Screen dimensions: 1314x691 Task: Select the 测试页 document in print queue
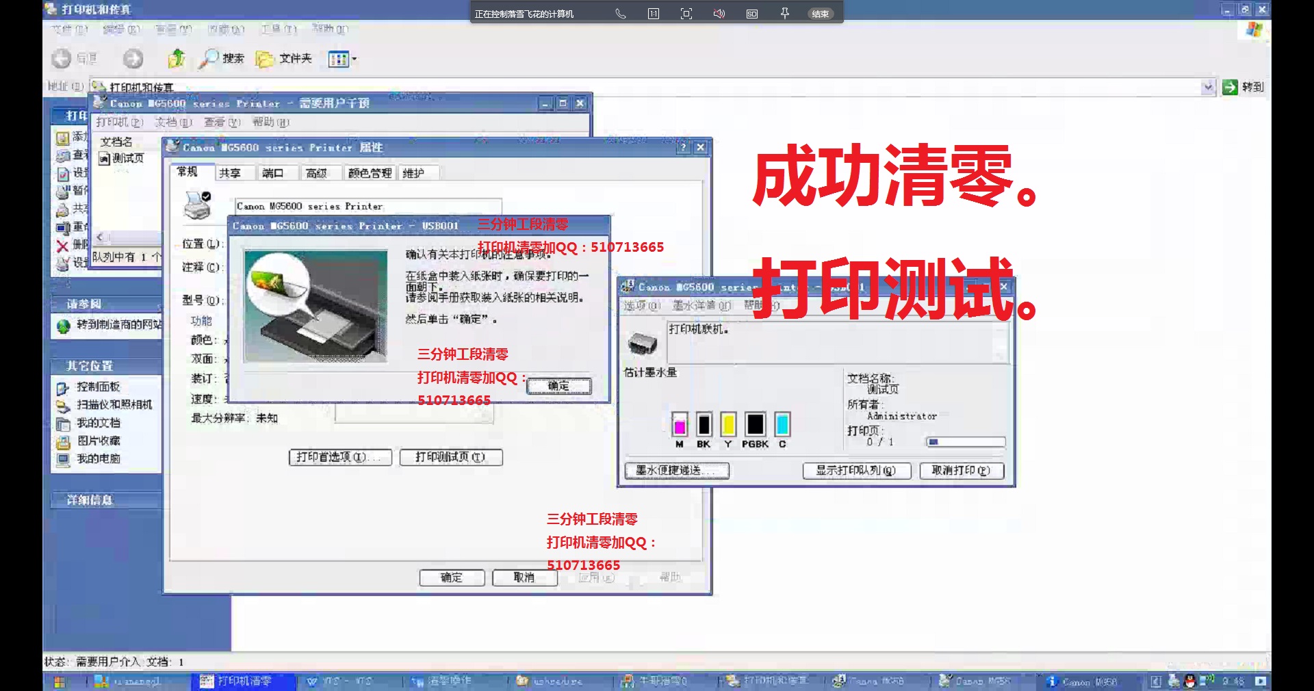click(x=122, y=159)
